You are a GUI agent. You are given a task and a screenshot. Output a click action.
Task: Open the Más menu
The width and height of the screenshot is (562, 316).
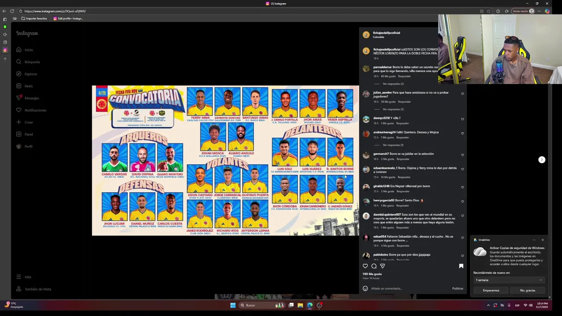point(23,277)
